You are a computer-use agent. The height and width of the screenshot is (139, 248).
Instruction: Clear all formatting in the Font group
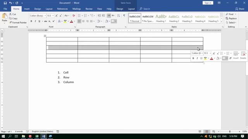pos(74,15)
